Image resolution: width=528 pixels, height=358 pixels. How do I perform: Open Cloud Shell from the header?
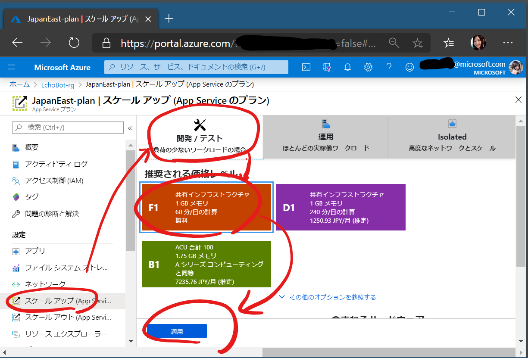click(x=306, y=67)
